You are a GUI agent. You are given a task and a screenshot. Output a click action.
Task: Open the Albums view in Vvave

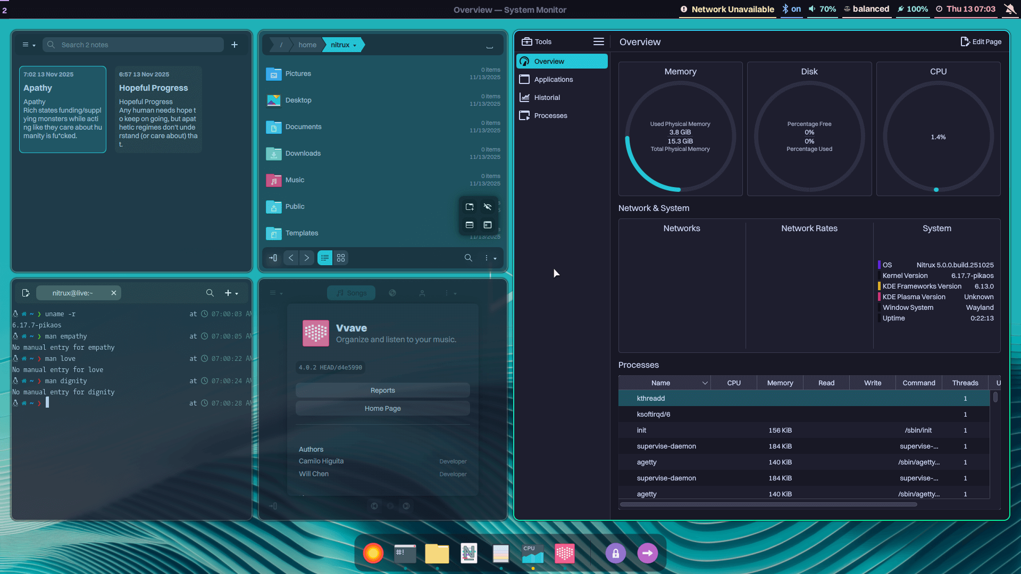(x=394, y=292)
